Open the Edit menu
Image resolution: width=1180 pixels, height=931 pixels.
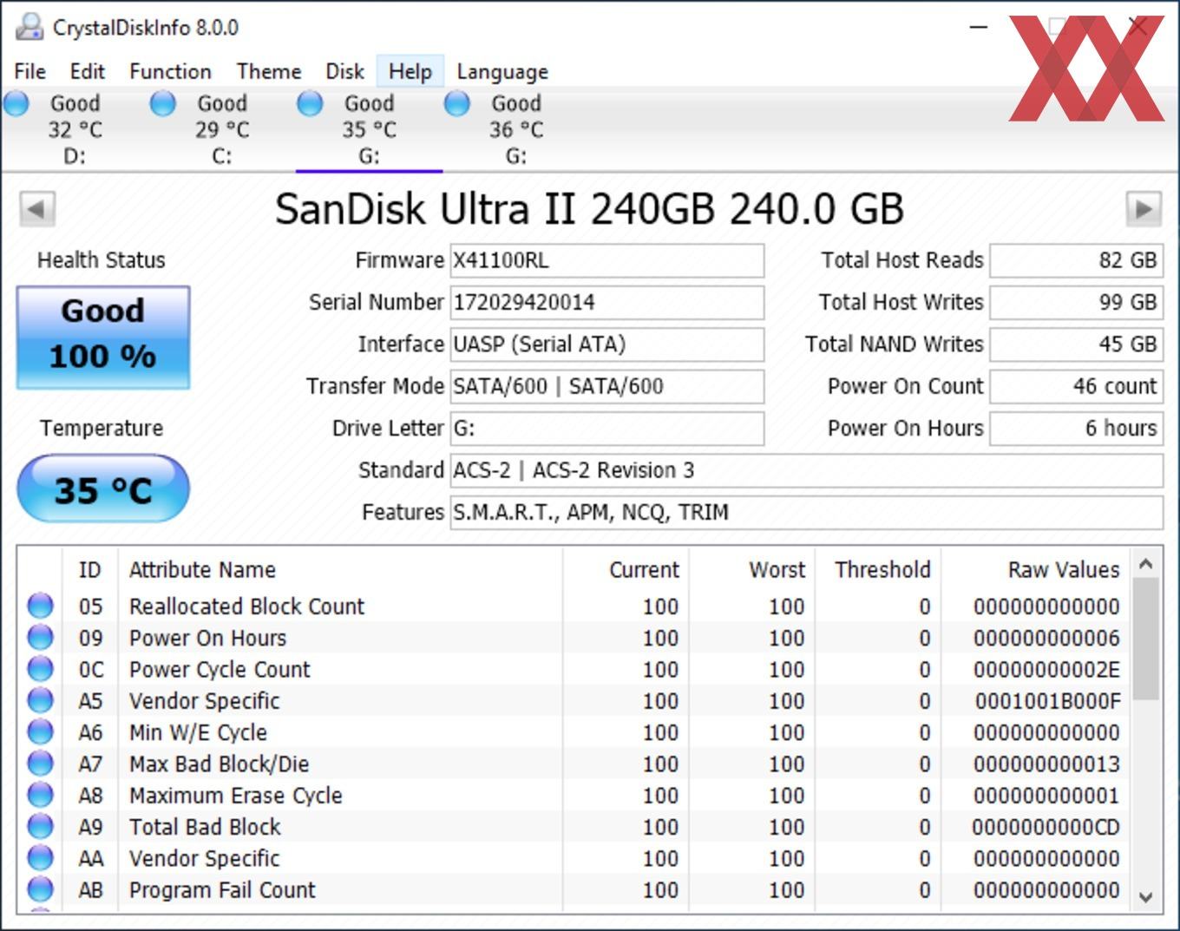(x=88, y=71)
